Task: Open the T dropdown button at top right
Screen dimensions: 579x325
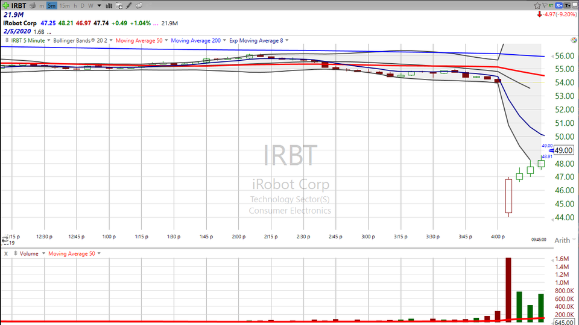Action: [567, 5]
